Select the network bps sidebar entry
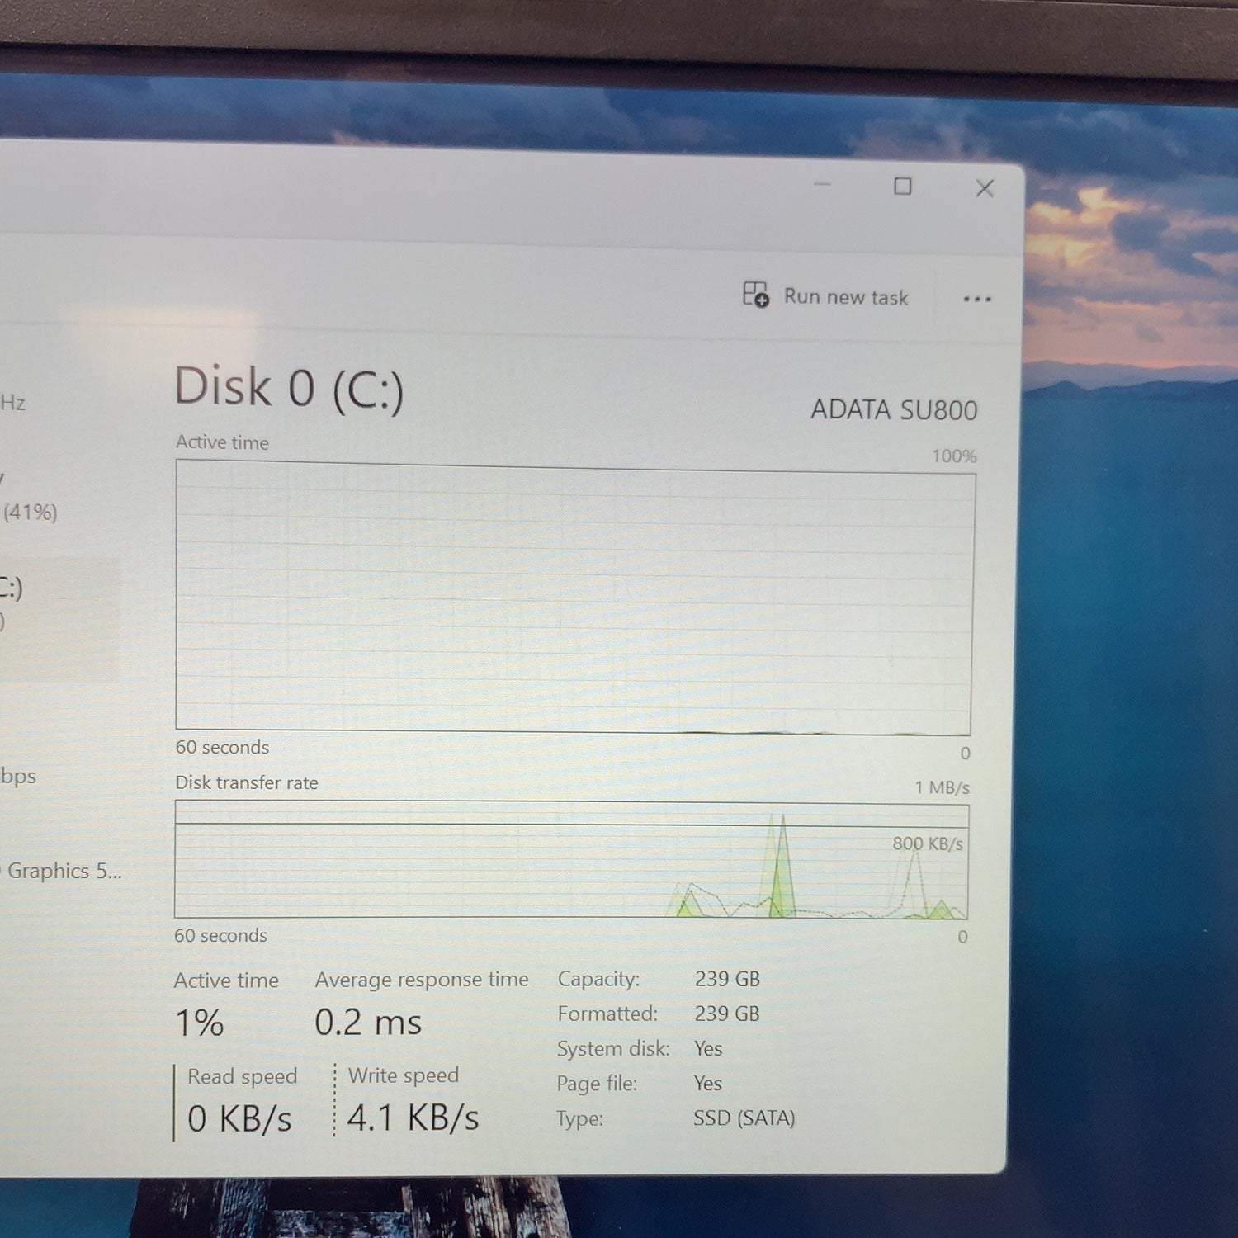The image size is (1238, 1238). coord(18,777)
